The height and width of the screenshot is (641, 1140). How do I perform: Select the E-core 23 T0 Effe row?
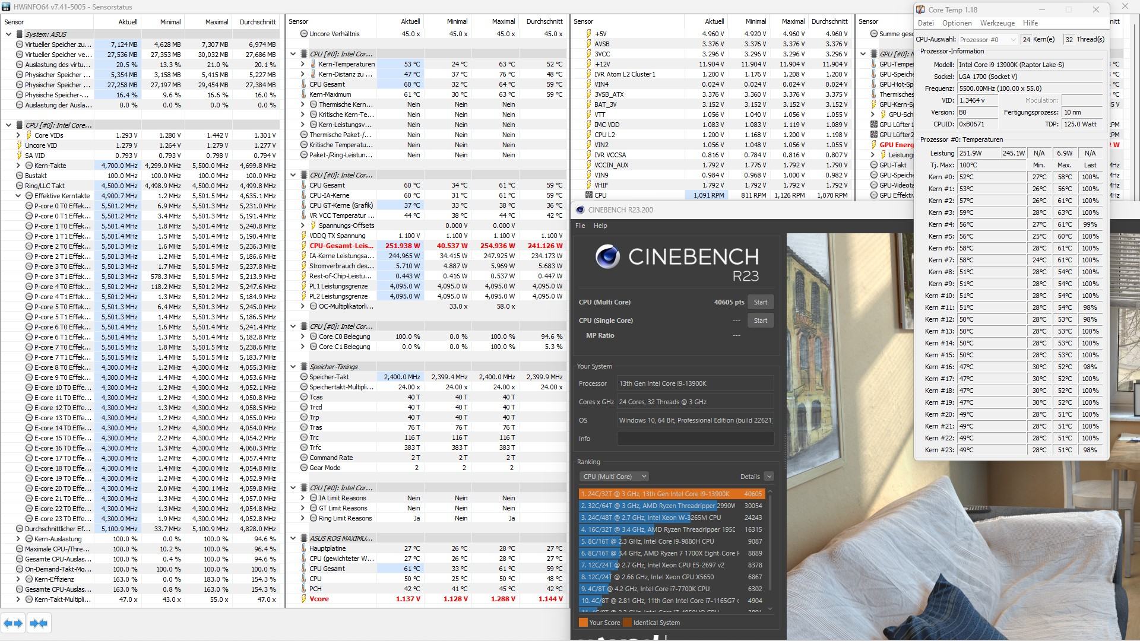click(141, 519)
